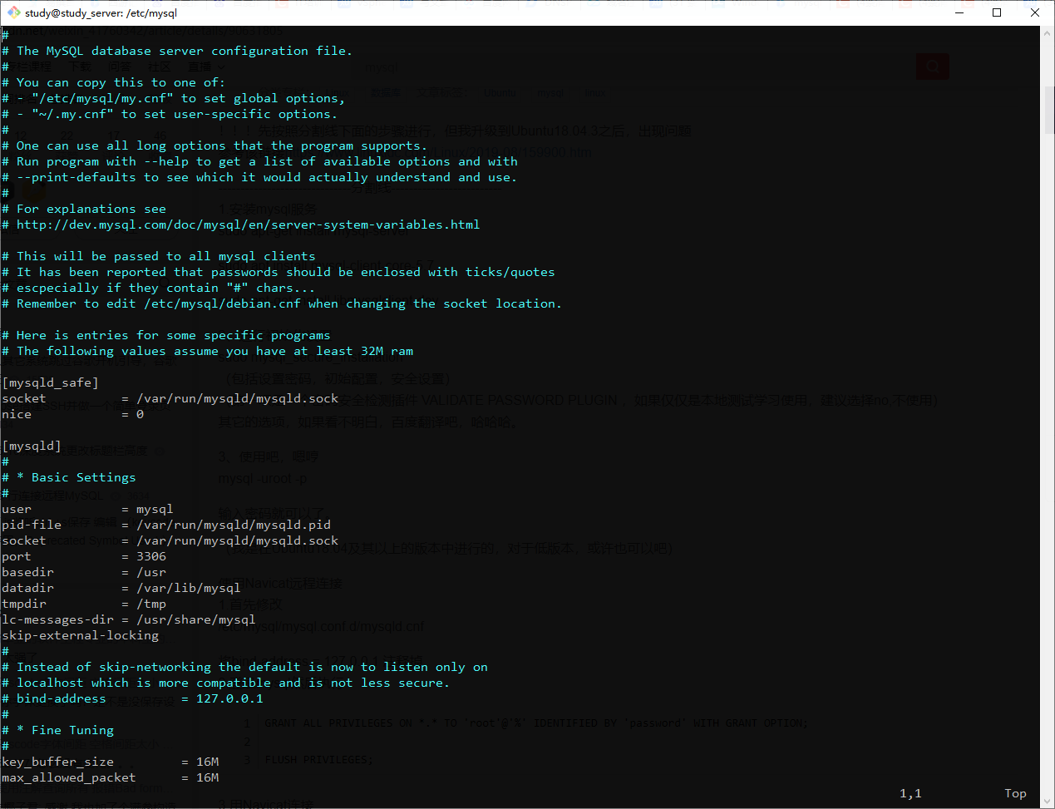Close the terminal window

tap(1035, 12)
